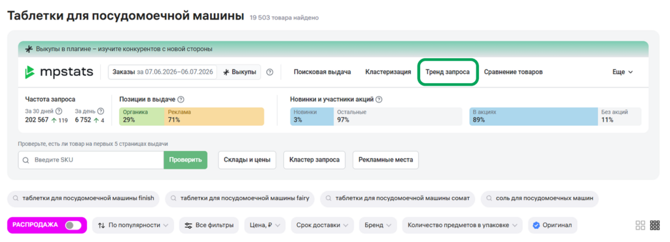Viewport: 670px width, 242px height.
Task: Open the Цена, ₽ dropdown
Action: point(265,225)
